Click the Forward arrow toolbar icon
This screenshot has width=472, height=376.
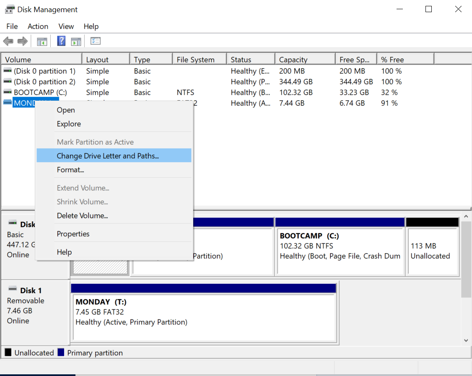23,41
